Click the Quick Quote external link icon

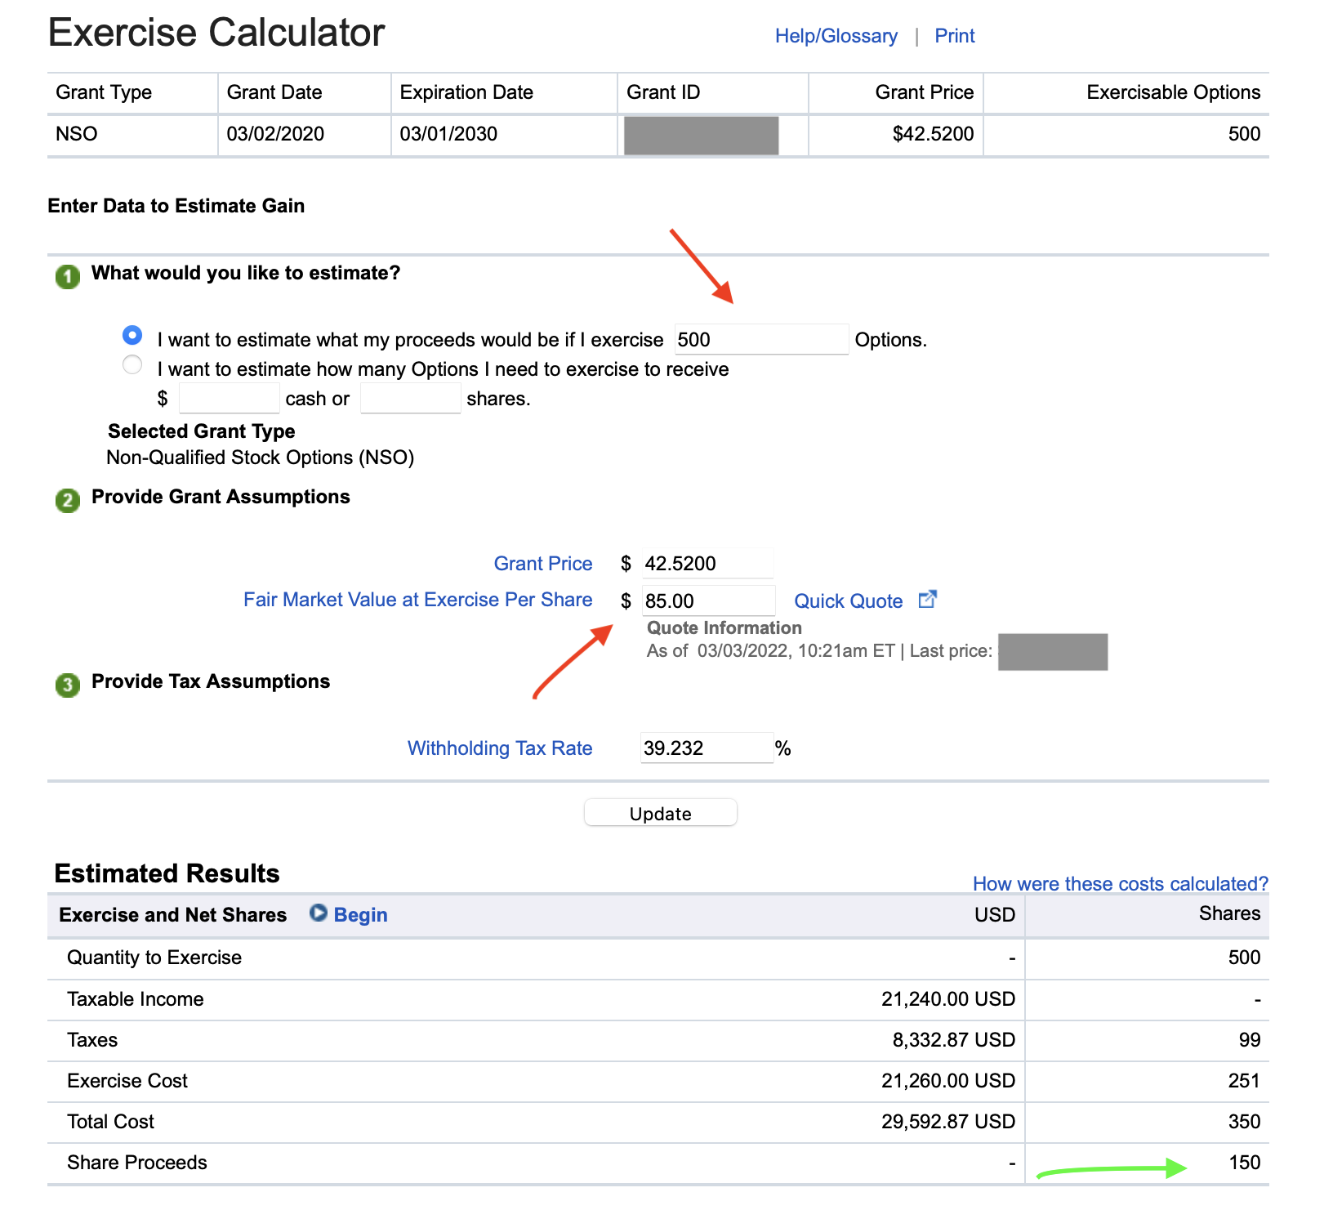tap(927, 600)
